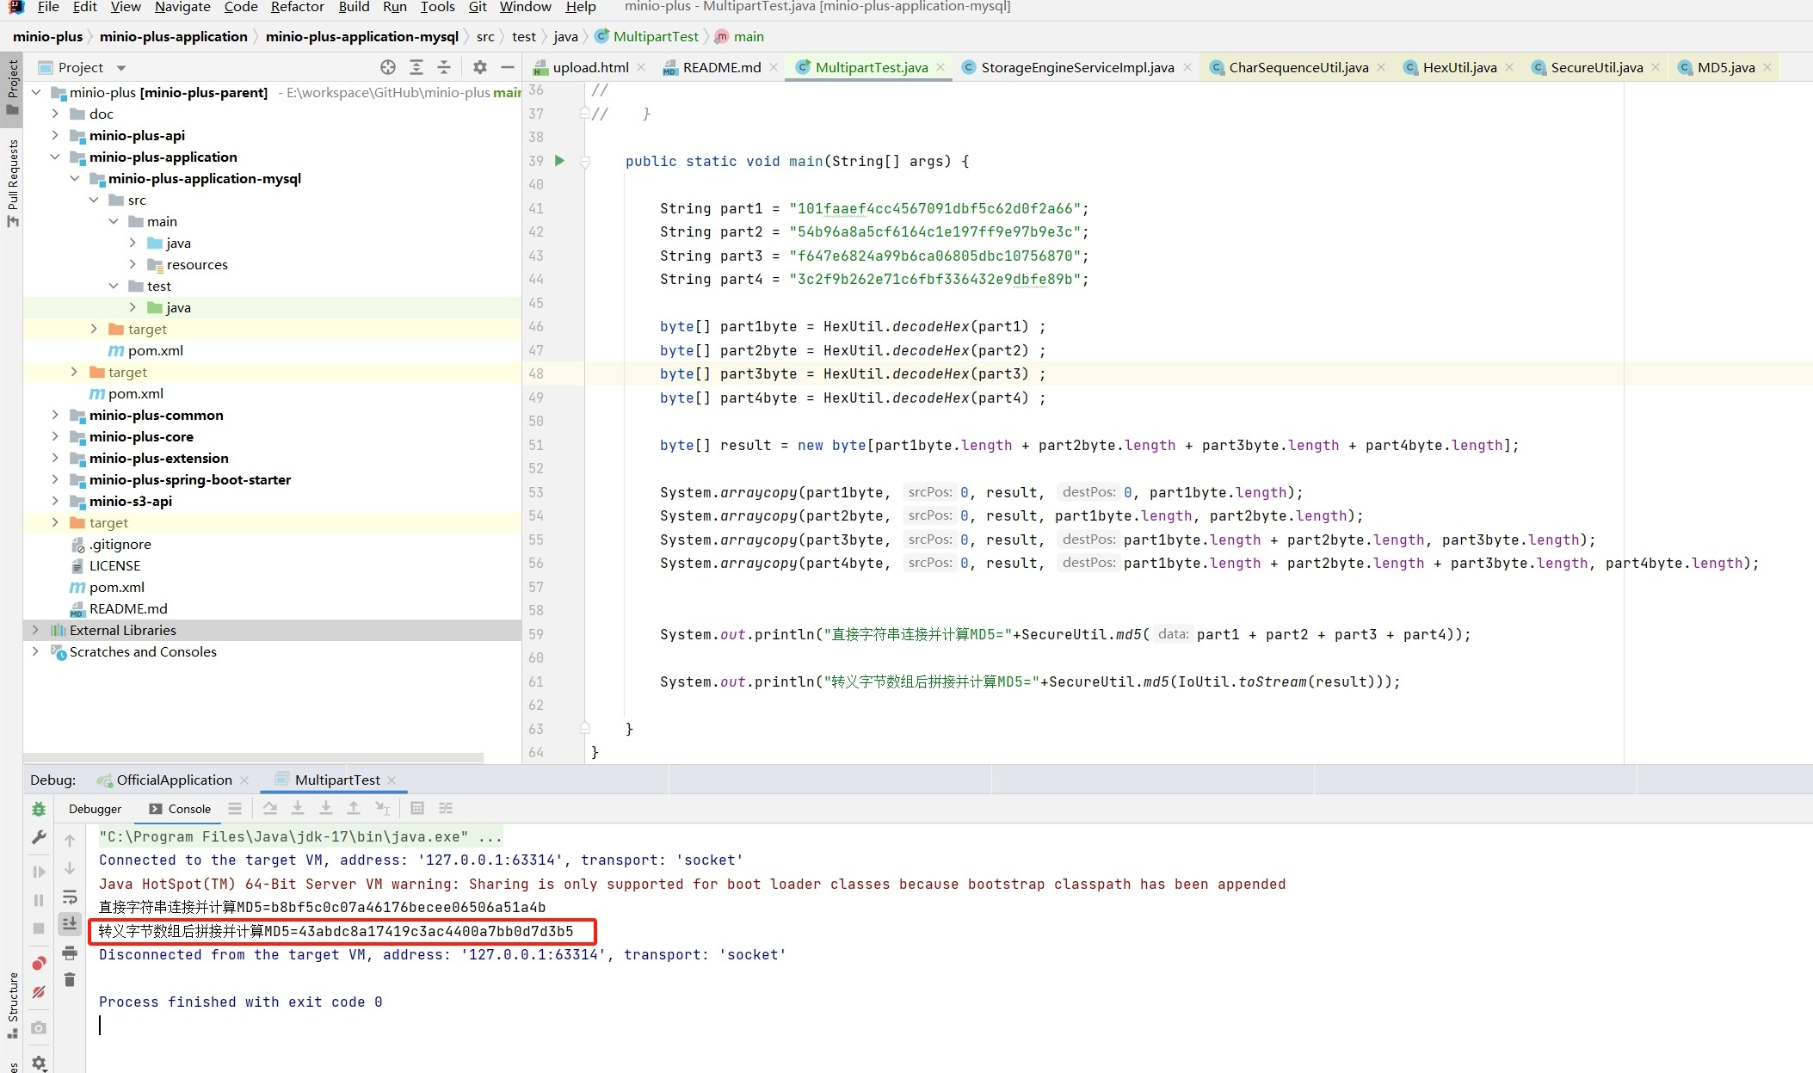Click the debug layout settings lines icon
The width and height of the screenshot is (1813, 1073).
point(235,808)
